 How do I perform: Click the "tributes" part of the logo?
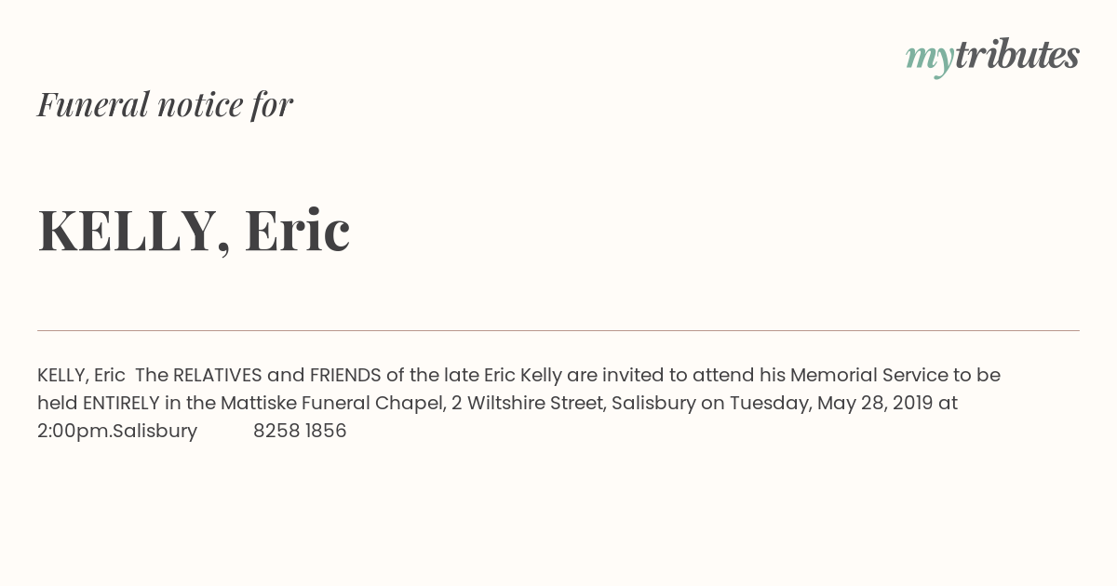[1016, 55]
